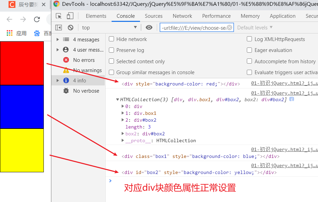Enable the Hide network checkbox
Viewport: 318px width, 202px height.
111,39
